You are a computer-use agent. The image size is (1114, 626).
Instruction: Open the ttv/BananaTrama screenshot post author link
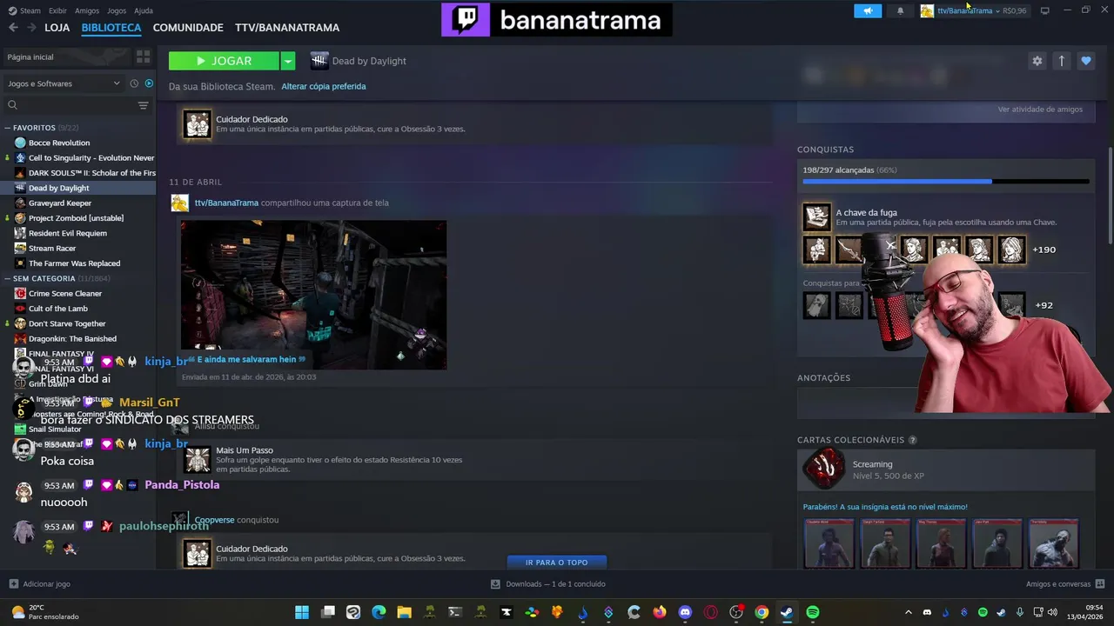tap(226, 203)
